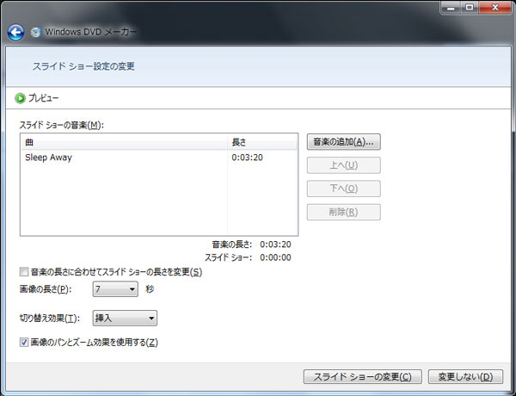Click the 下へ(O) button
The image size is (516, 396).
(343, 189)
